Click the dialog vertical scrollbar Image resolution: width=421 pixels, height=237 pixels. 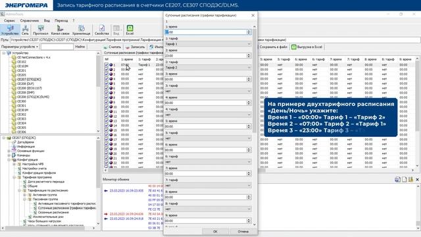click(255, 80)
